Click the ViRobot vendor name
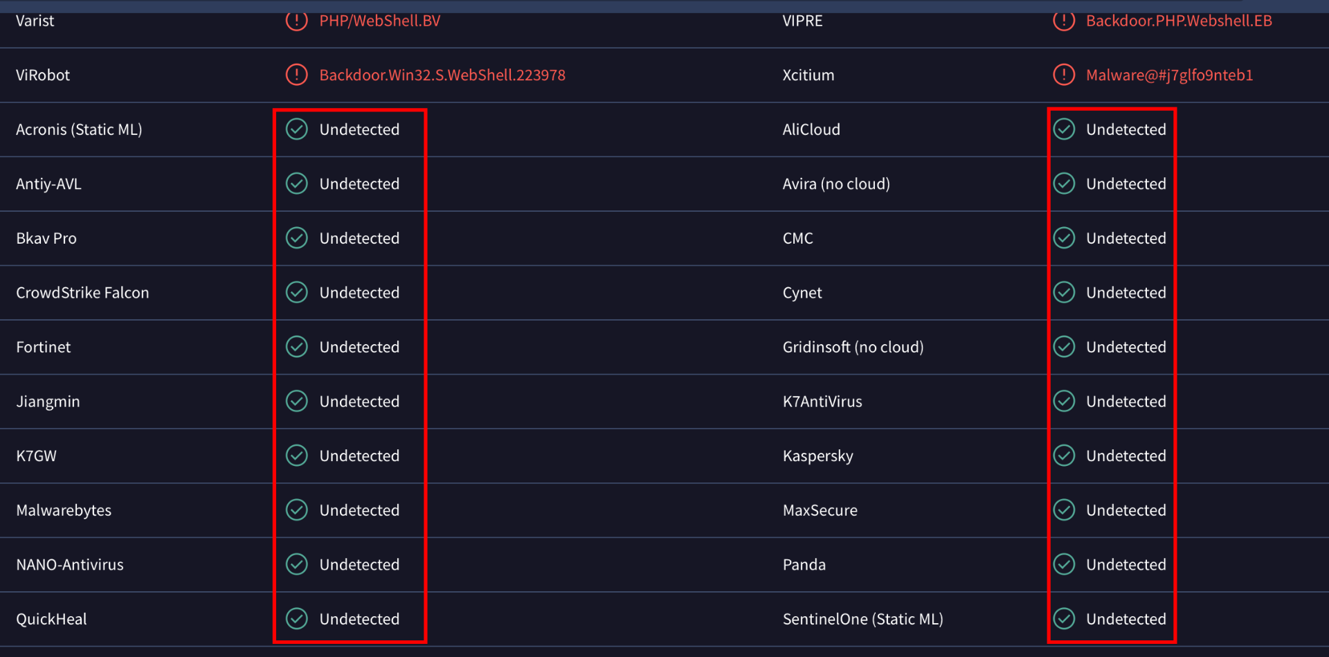This screenshot has width=1329, height=657. click(x=43, y=75)
